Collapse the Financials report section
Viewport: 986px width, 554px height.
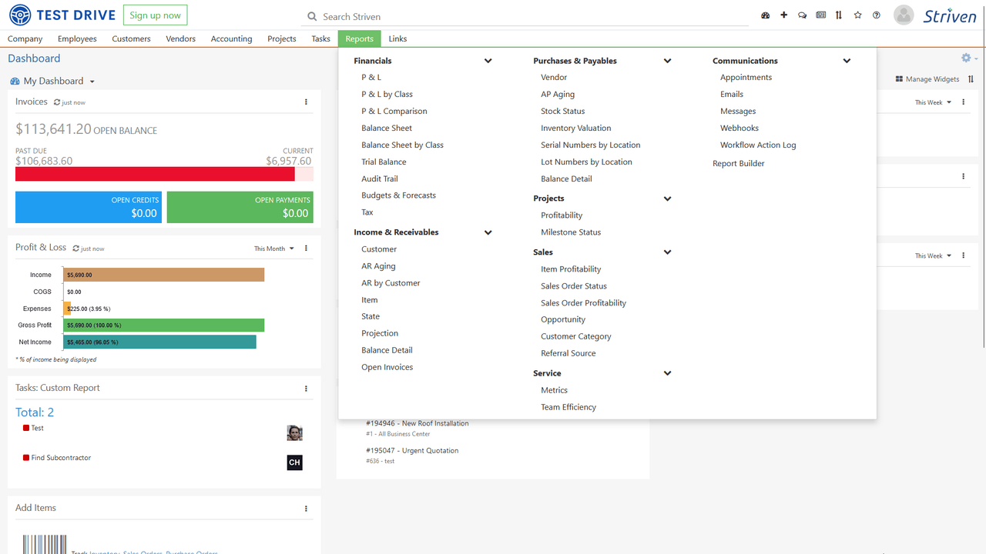point(488,61)
